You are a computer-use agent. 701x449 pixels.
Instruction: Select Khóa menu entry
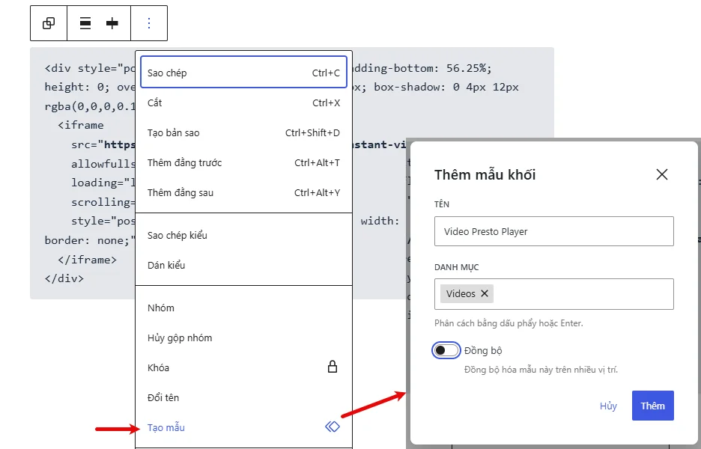pyautogui.click(x=243, y=367)
